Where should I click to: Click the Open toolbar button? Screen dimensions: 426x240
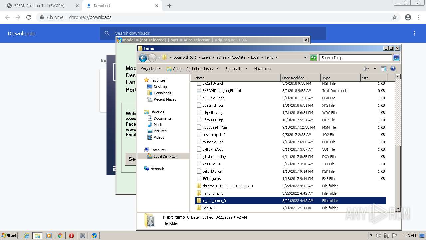[x=174, y=69]
